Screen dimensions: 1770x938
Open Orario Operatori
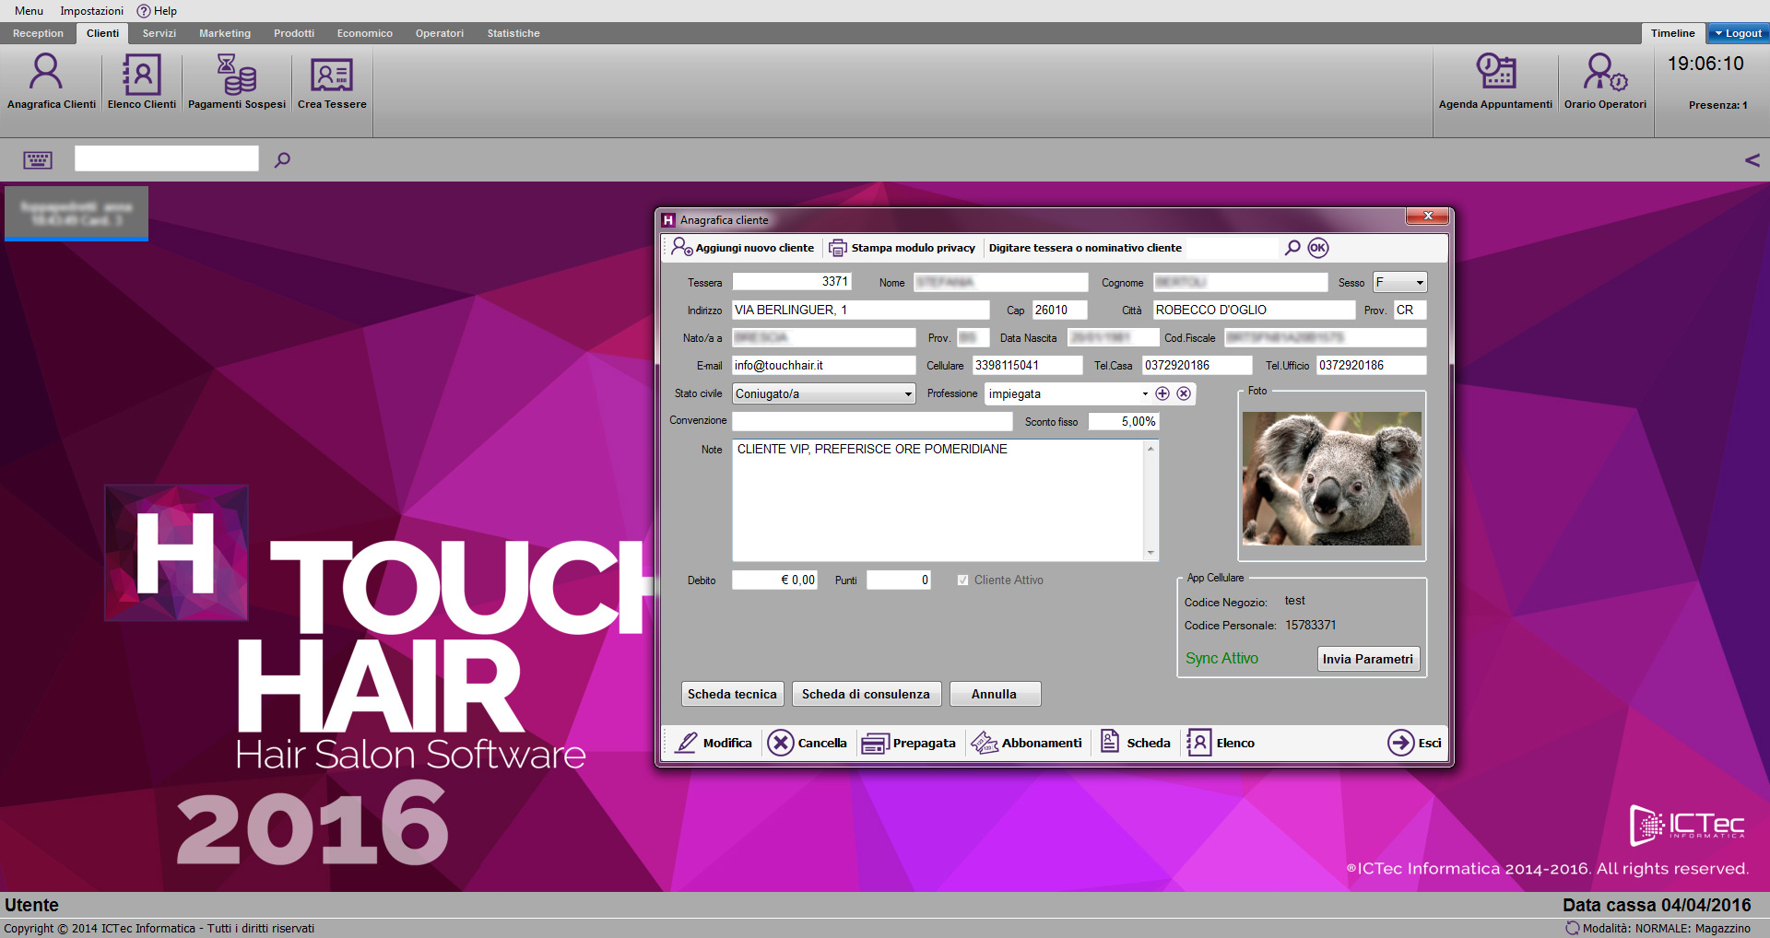pyautogui.click(x=1605, y=81)
